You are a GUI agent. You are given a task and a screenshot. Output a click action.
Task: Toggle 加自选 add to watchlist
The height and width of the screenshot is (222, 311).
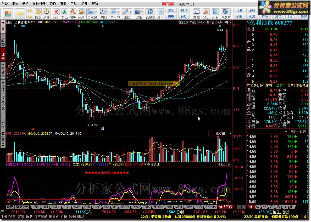[x=184, y=22]
